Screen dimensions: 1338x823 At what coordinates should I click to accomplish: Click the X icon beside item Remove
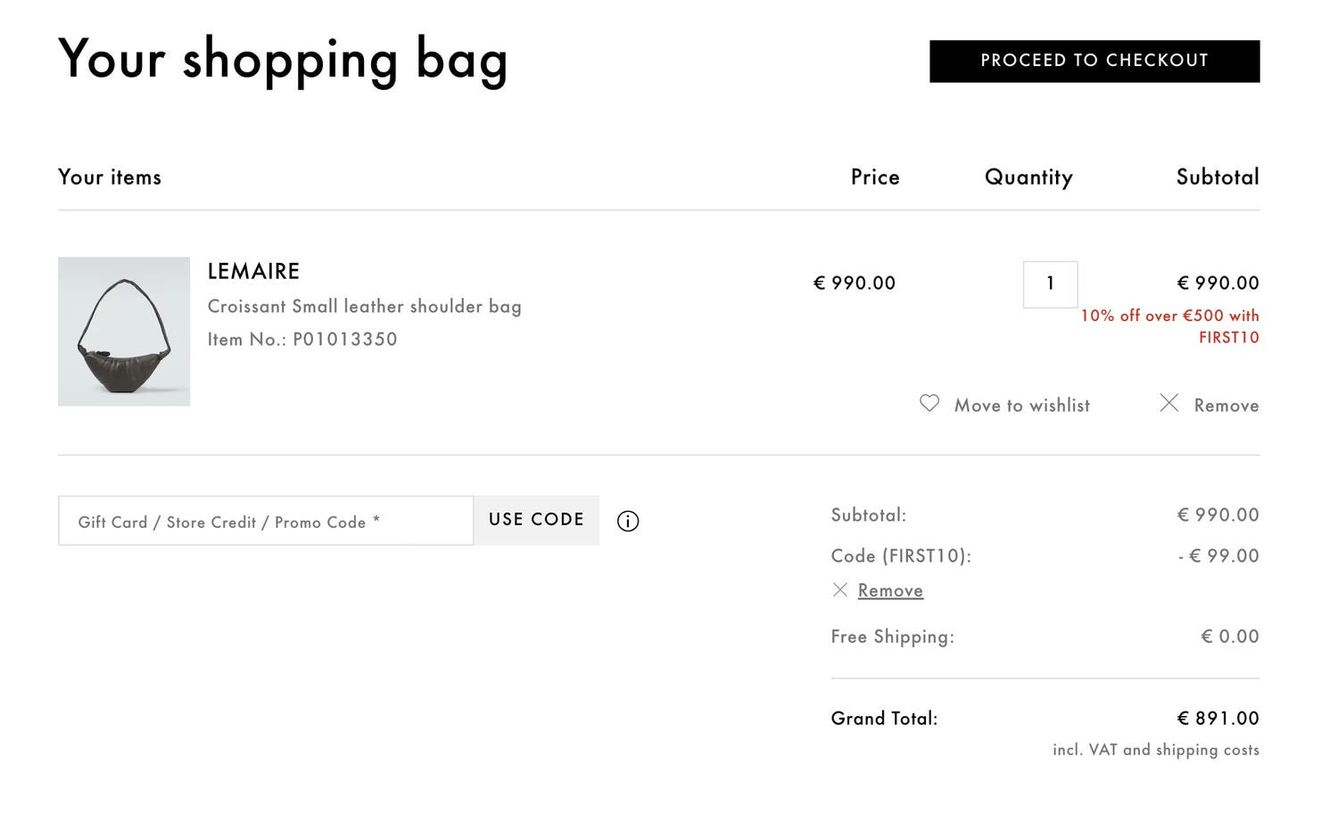(x=1169, y=403)
